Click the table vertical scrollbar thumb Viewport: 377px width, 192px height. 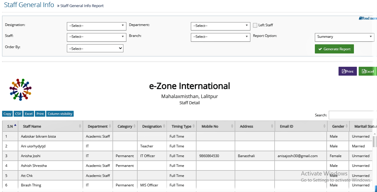point(375,141)
